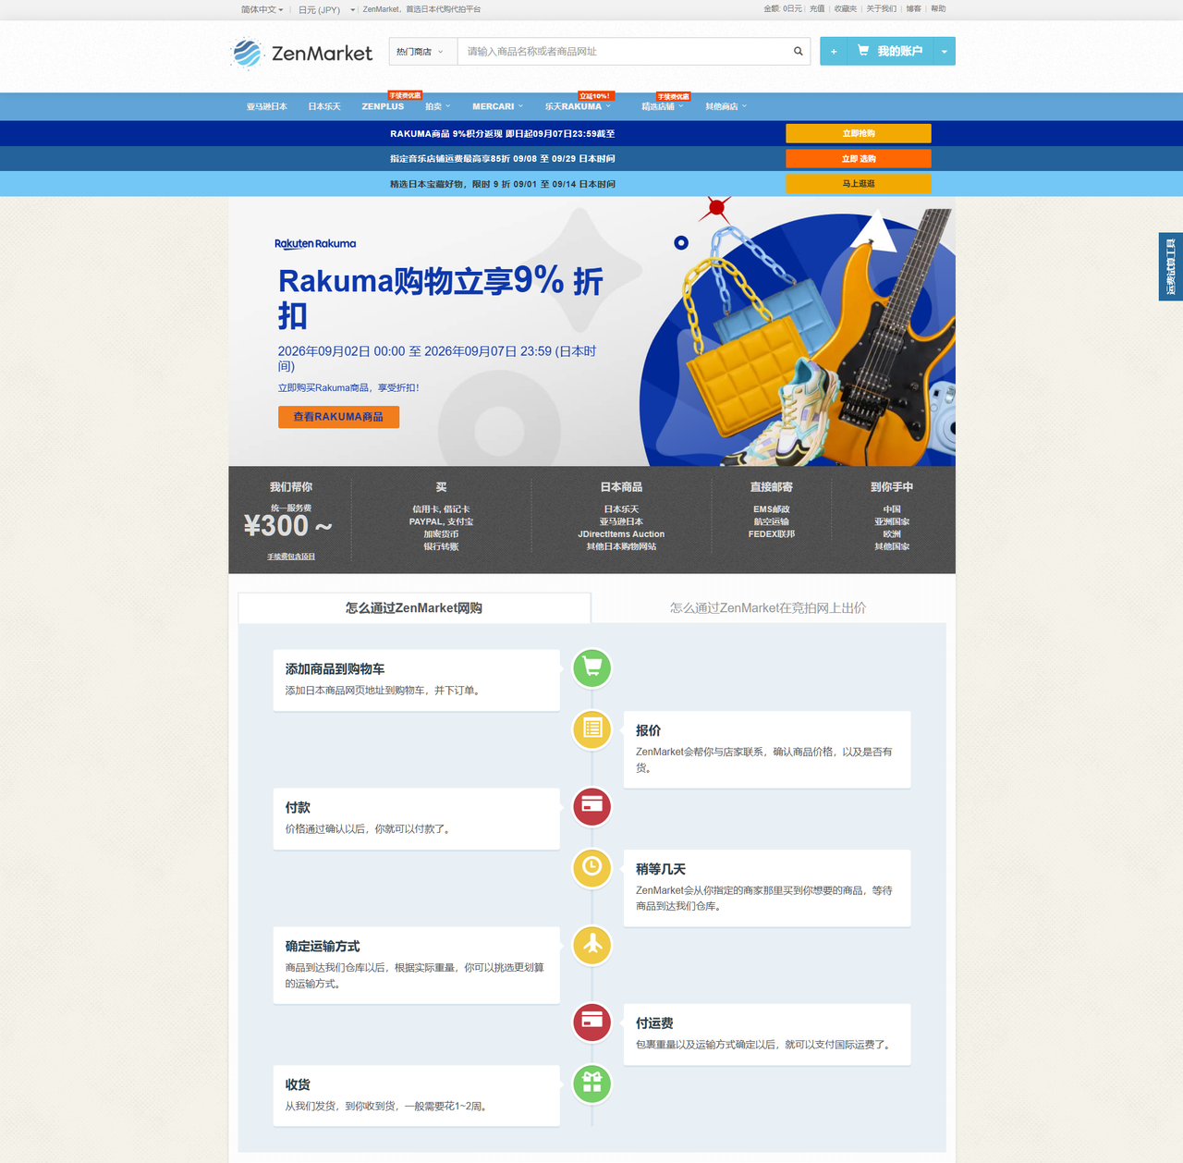Open the 日元 (JPY) currency dropdown
This screenshot has height=1163, width=1183.
coord(326,9)
